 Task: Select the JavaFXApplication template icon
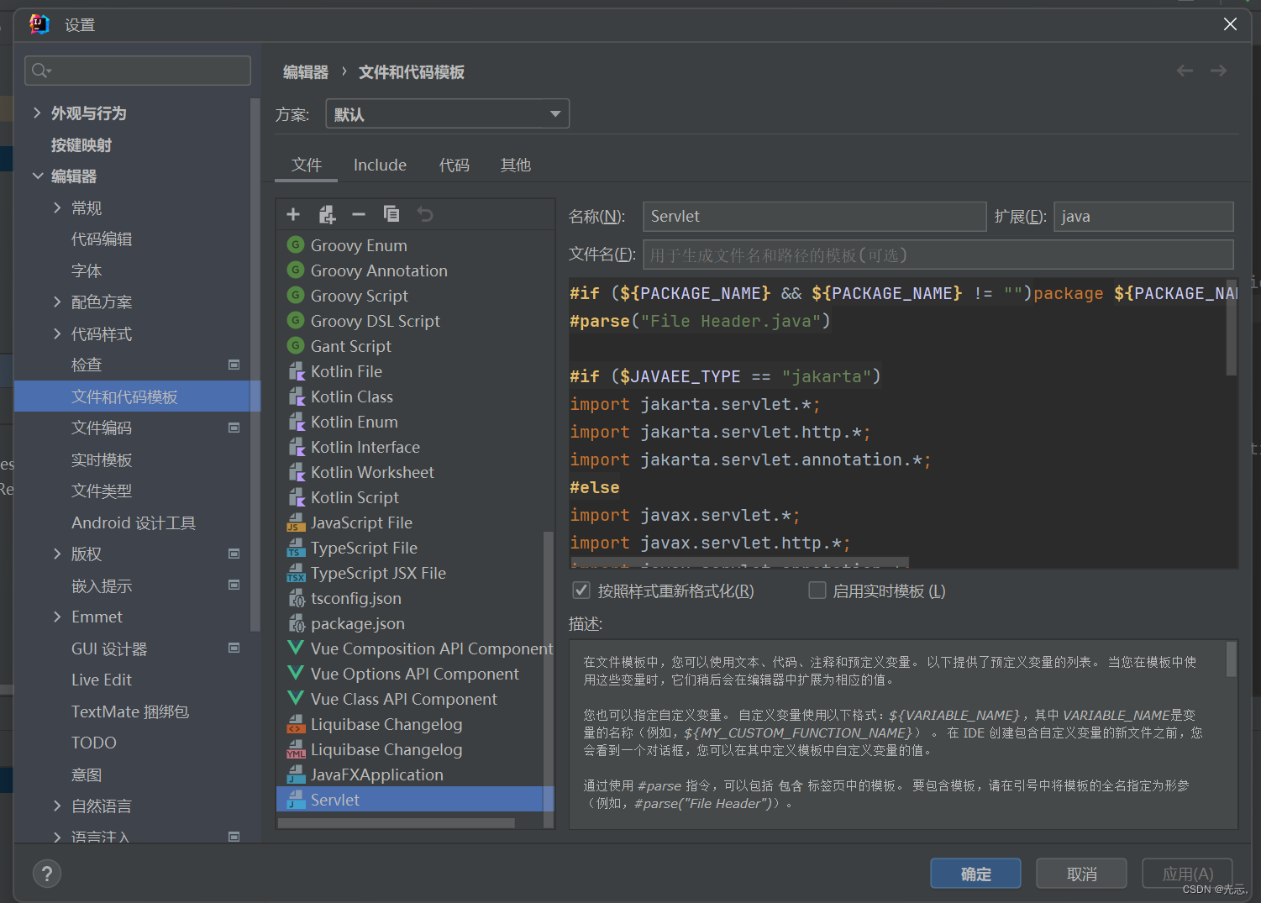(x=296, y=774)
